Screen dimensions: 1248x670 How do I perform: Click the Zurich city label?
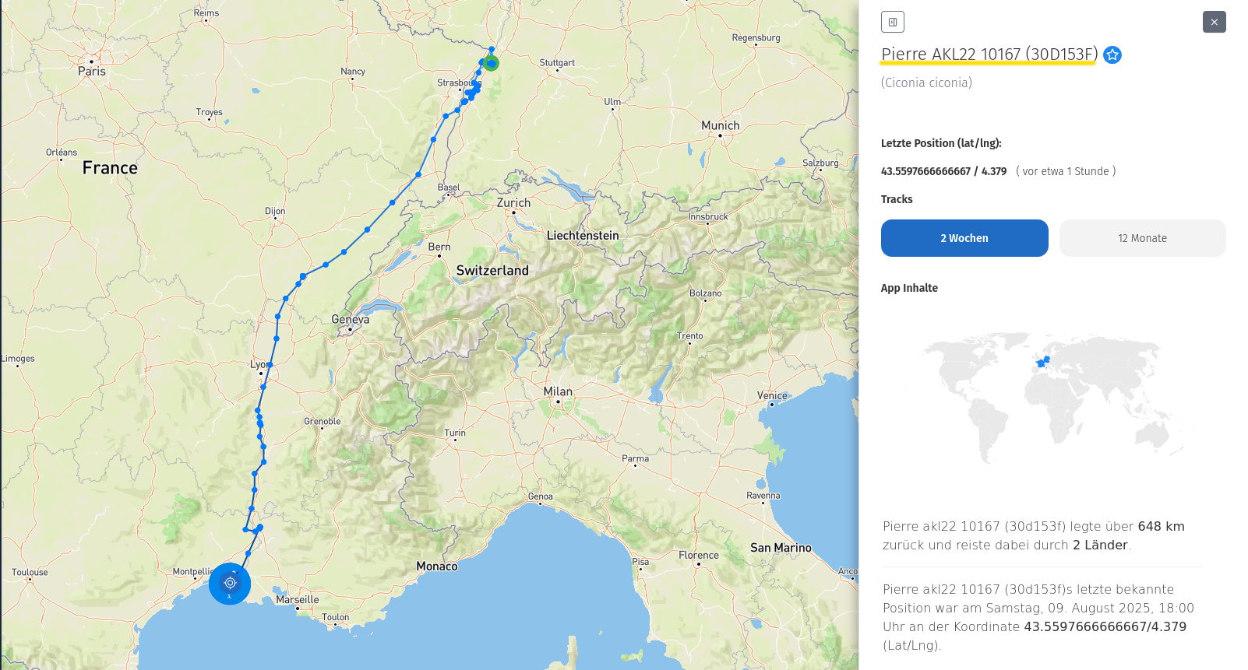[513, 202]
